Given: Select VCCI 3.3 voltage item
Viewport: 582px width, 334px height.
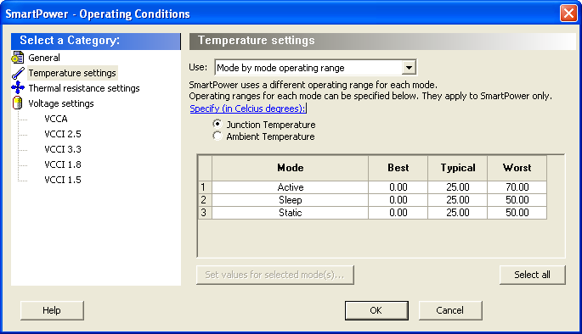Looking at the screenshot, I should [62, 149].
